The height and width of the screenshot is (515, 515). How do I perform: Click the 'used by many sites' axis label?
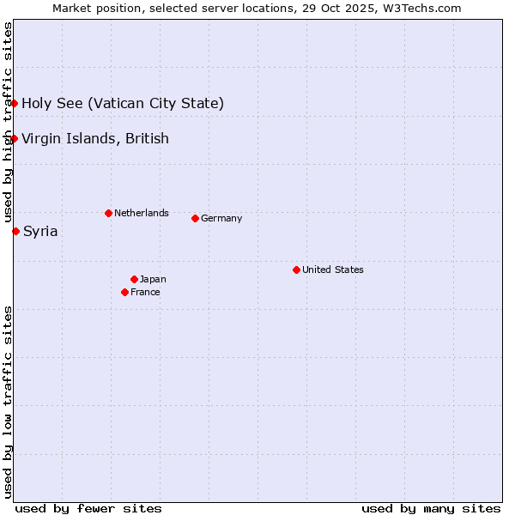pyautogui.click(x=431, y=508)
